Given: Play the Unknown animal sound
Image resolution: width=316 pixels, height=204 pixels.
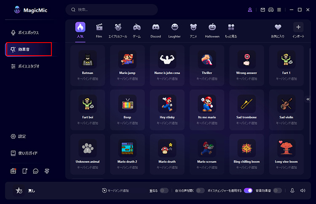Looking at the screenshot, I should tap(88, 148).
